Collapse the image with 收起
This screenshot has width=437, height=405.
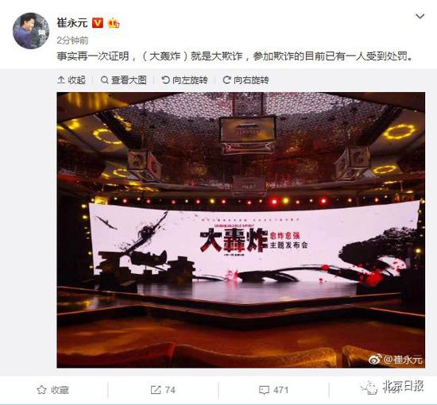72,80
